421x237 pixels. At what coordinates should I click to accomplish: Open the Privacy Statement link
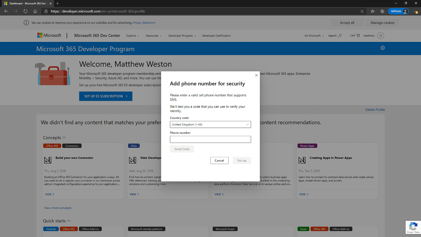click(144, 23)
